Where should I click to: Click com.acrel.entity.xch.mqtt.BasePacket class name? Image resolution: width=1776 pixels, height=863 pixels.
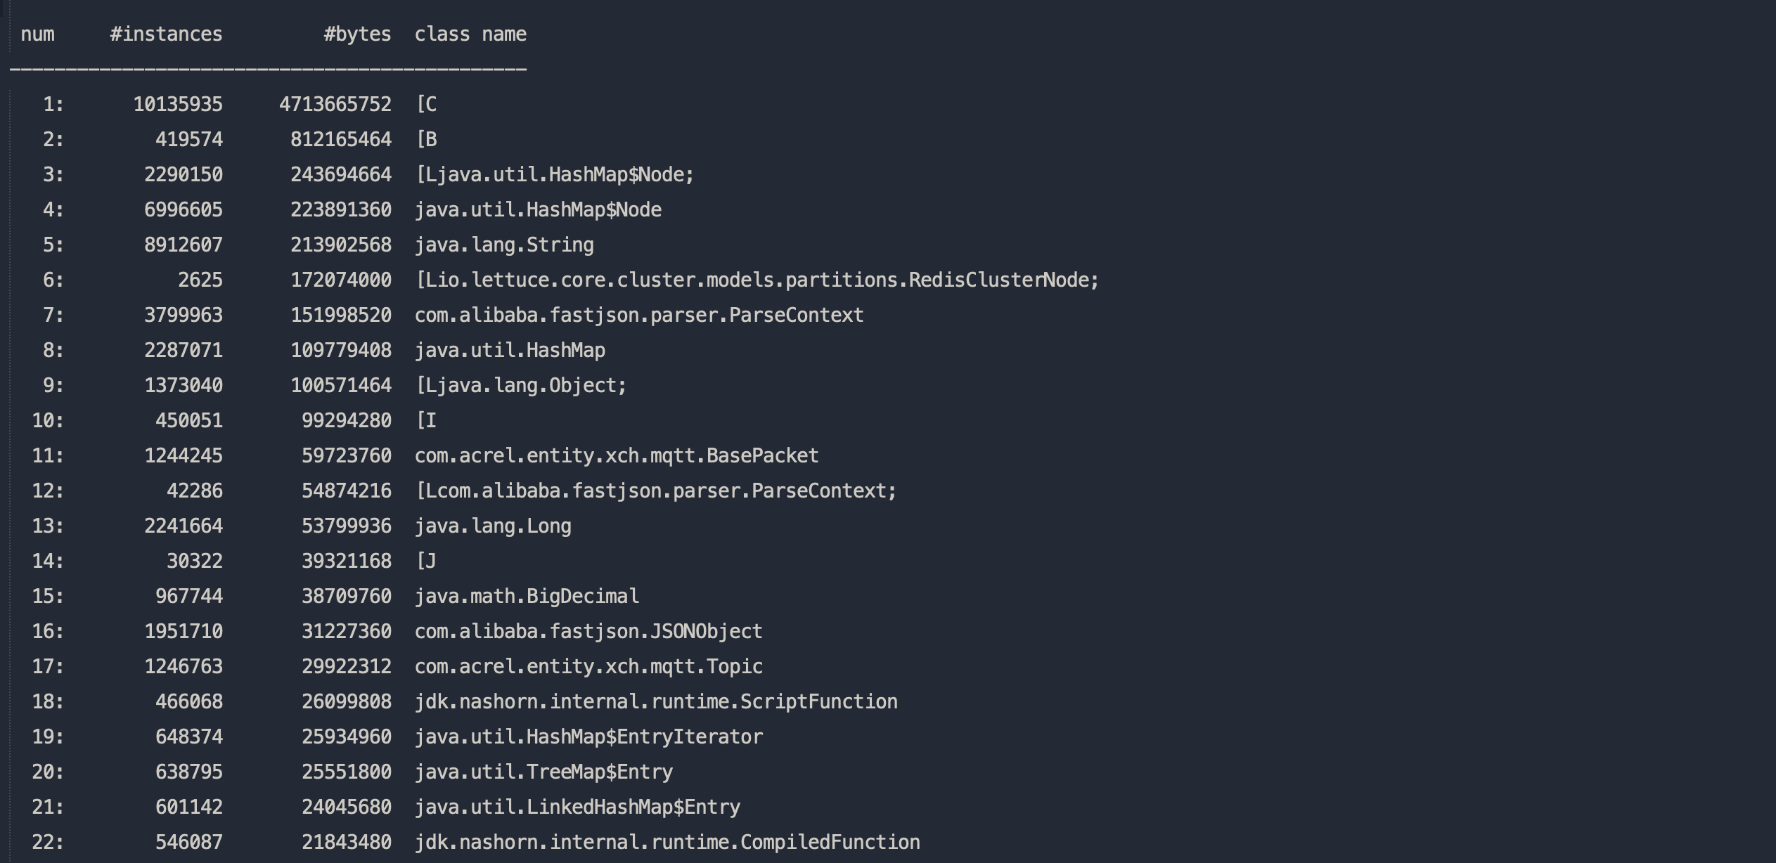617,456
